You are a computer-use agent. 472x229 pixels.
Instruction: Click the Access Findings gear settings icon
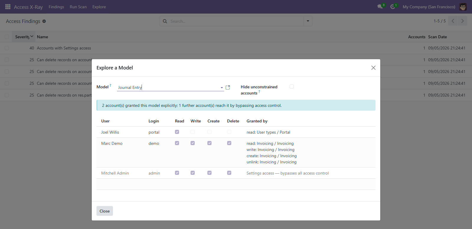point(44,21)
